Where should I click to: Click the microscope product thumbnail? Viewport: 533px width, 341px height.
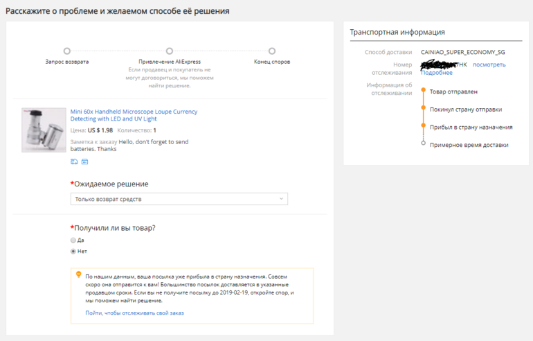(x=44, y=130)
